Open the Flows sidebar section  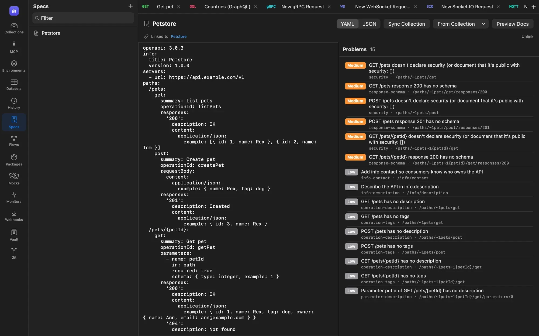[x=14, y=141]
